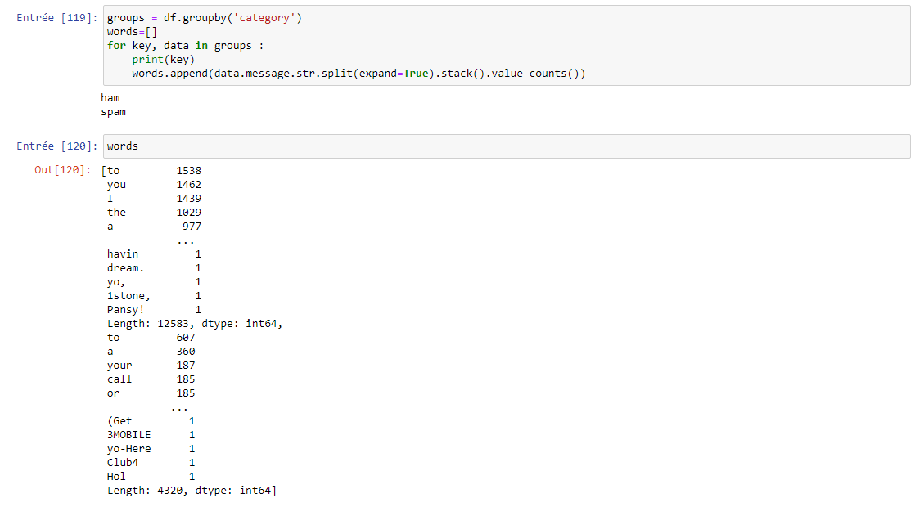Click the 'Length: 12583, dtype: int64' text
This screenshot has height=507, width=924.
coord(195,324)
